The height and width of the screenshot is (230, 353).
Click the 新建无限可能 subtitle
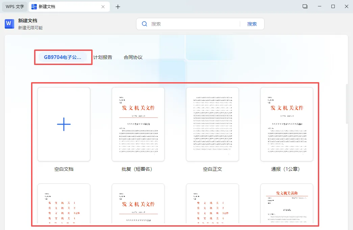pos(30,28)
